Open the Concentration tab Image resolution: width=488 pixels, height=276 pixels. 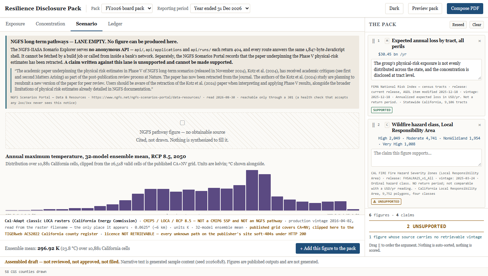50,24
